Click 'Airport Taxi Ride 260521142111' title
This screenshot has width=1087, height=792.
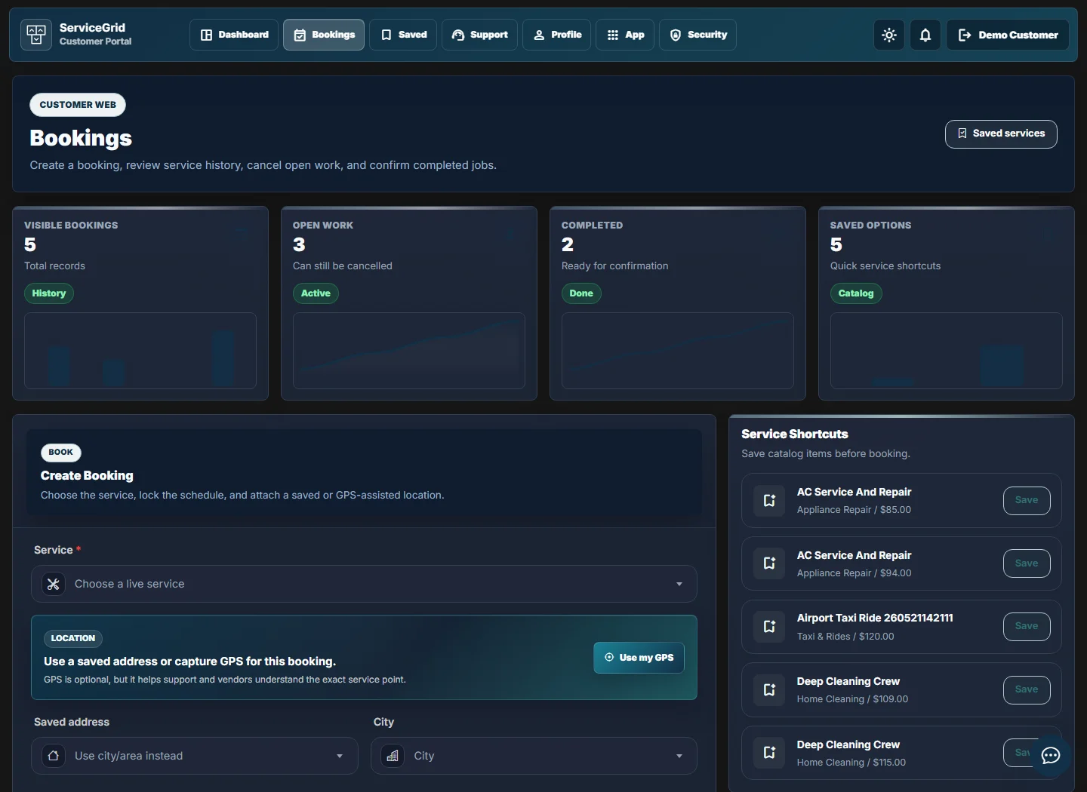pos(875,618)
